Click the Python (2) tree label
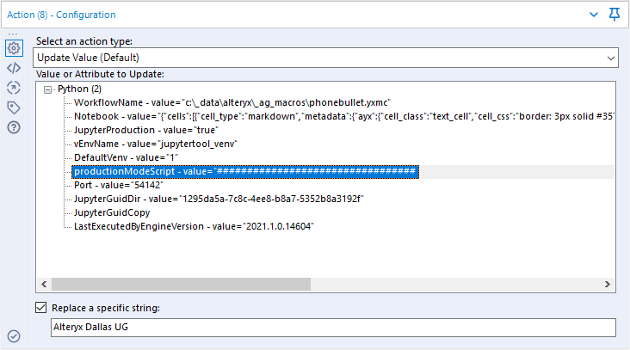The image size is (630, 350). coord(79,89)
